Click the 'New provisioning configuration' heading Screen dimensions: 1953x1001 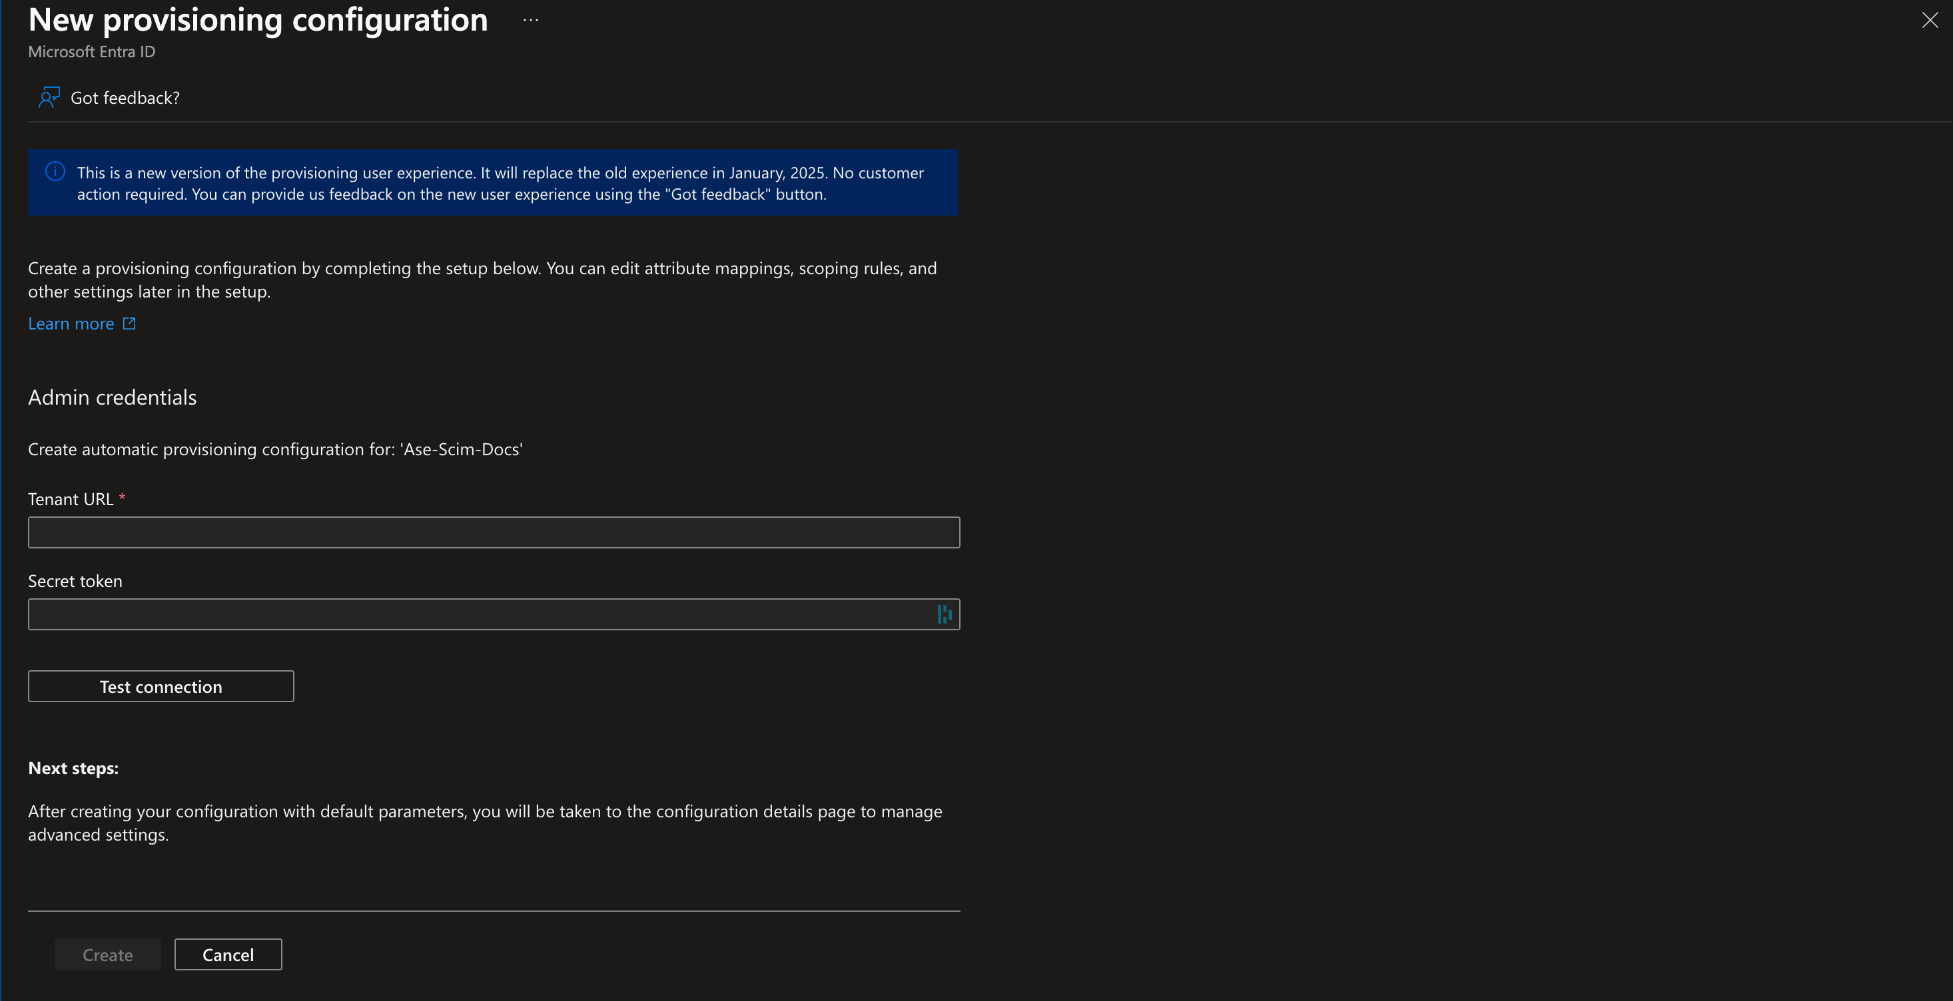[257, 20]
